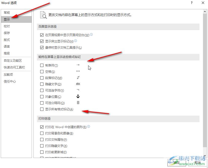Click scrollbar down arrow
This screenshot has width=208, height=168.
coord(205,156)
